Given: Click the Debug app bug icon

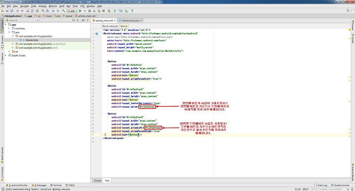Looking at the screenshot, I should [x=90, y=11].
